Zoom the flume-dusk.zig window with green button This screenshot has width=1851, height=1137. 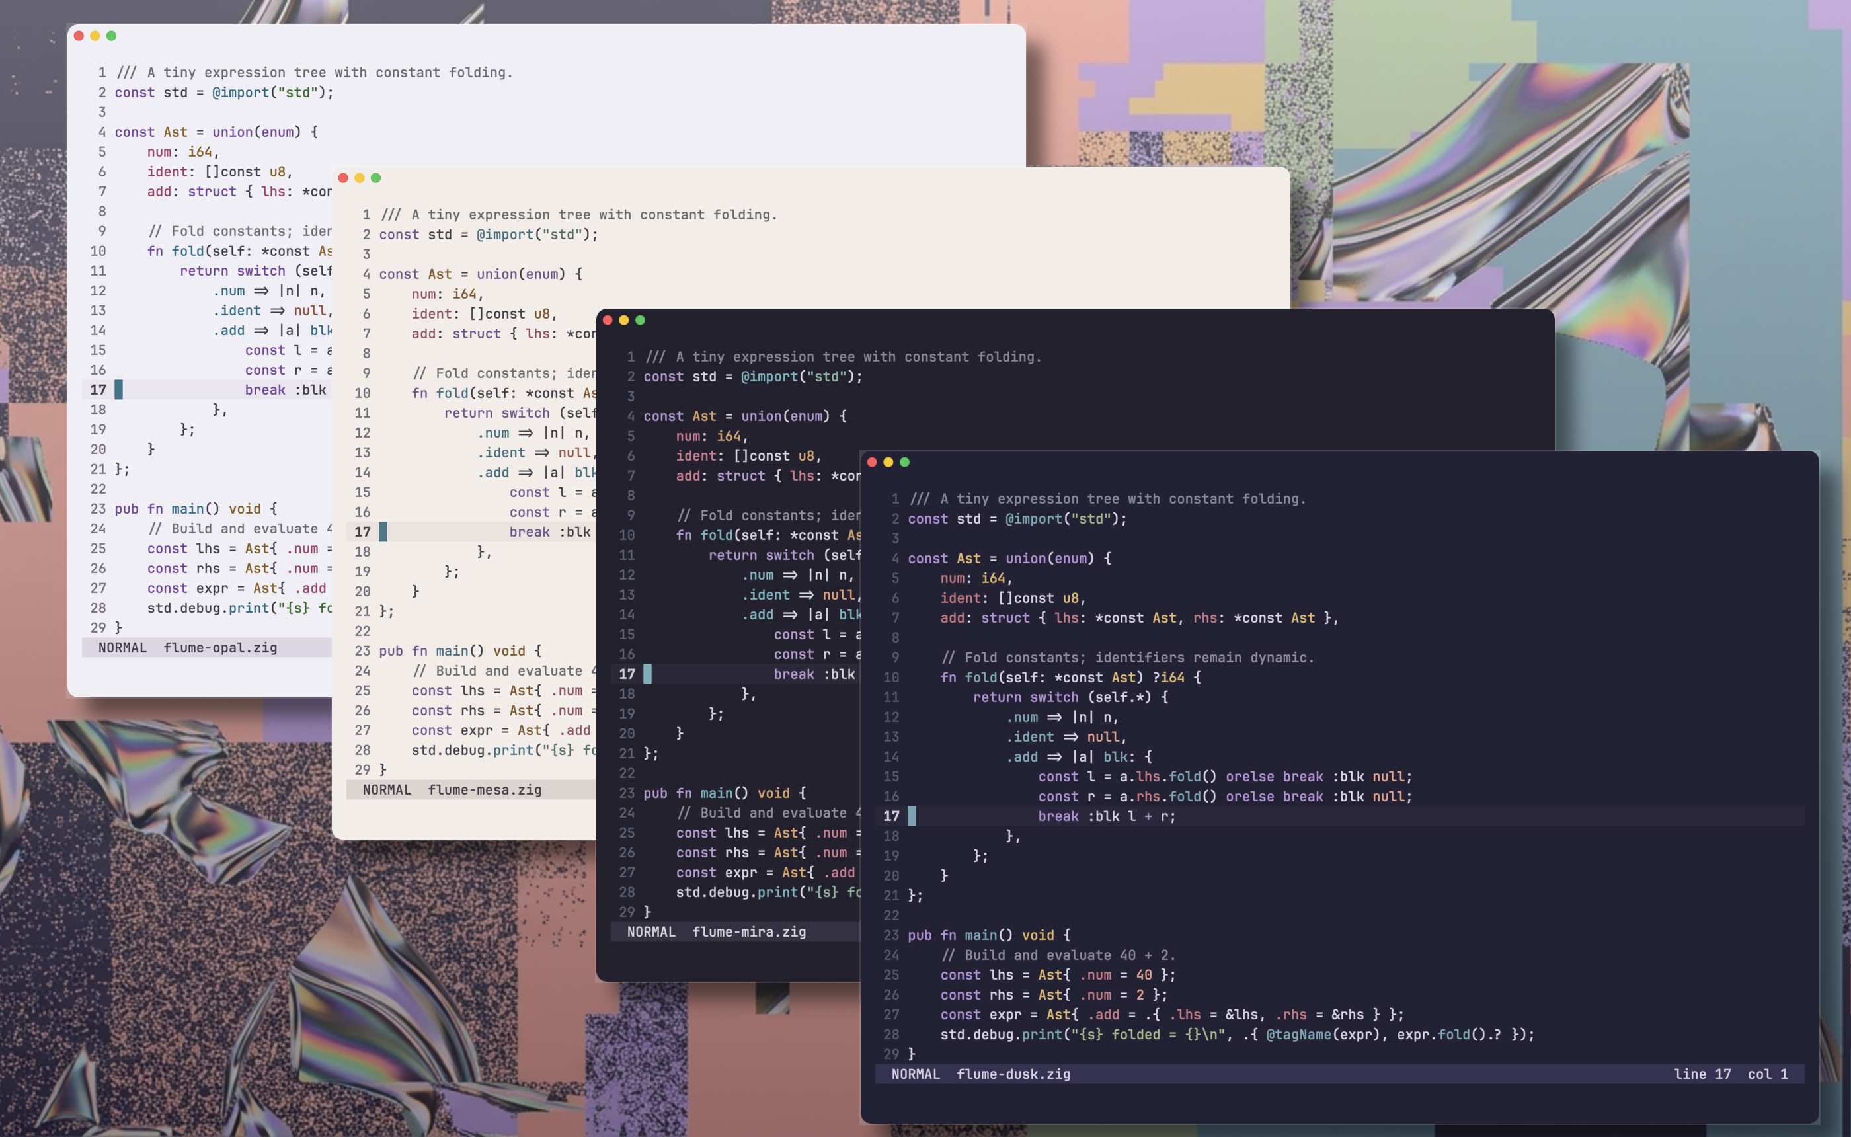[905, 463]
